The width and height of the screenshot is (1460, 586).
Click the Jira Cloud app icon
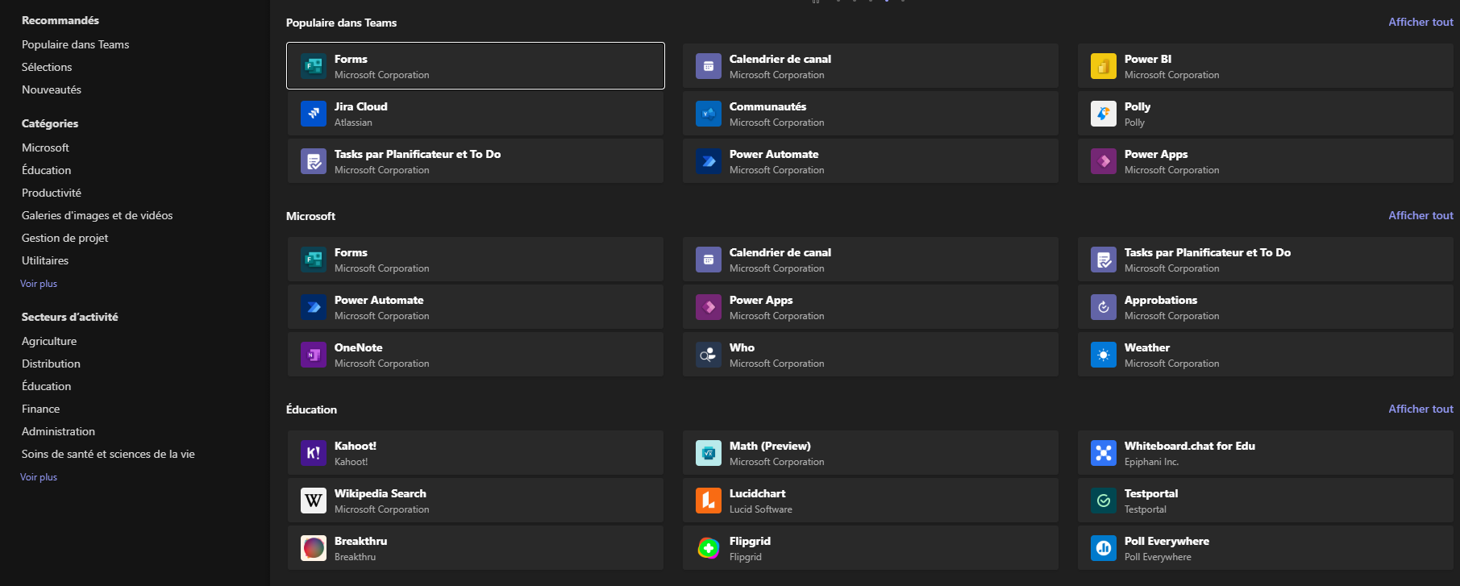[x=314, y=114]
